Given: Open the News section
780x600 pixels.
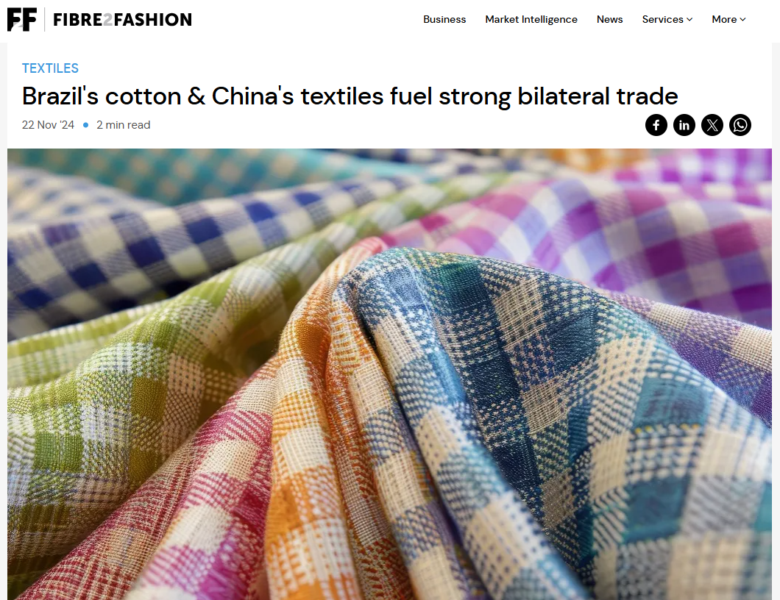Looking at the screenshot, I should 609,19.
